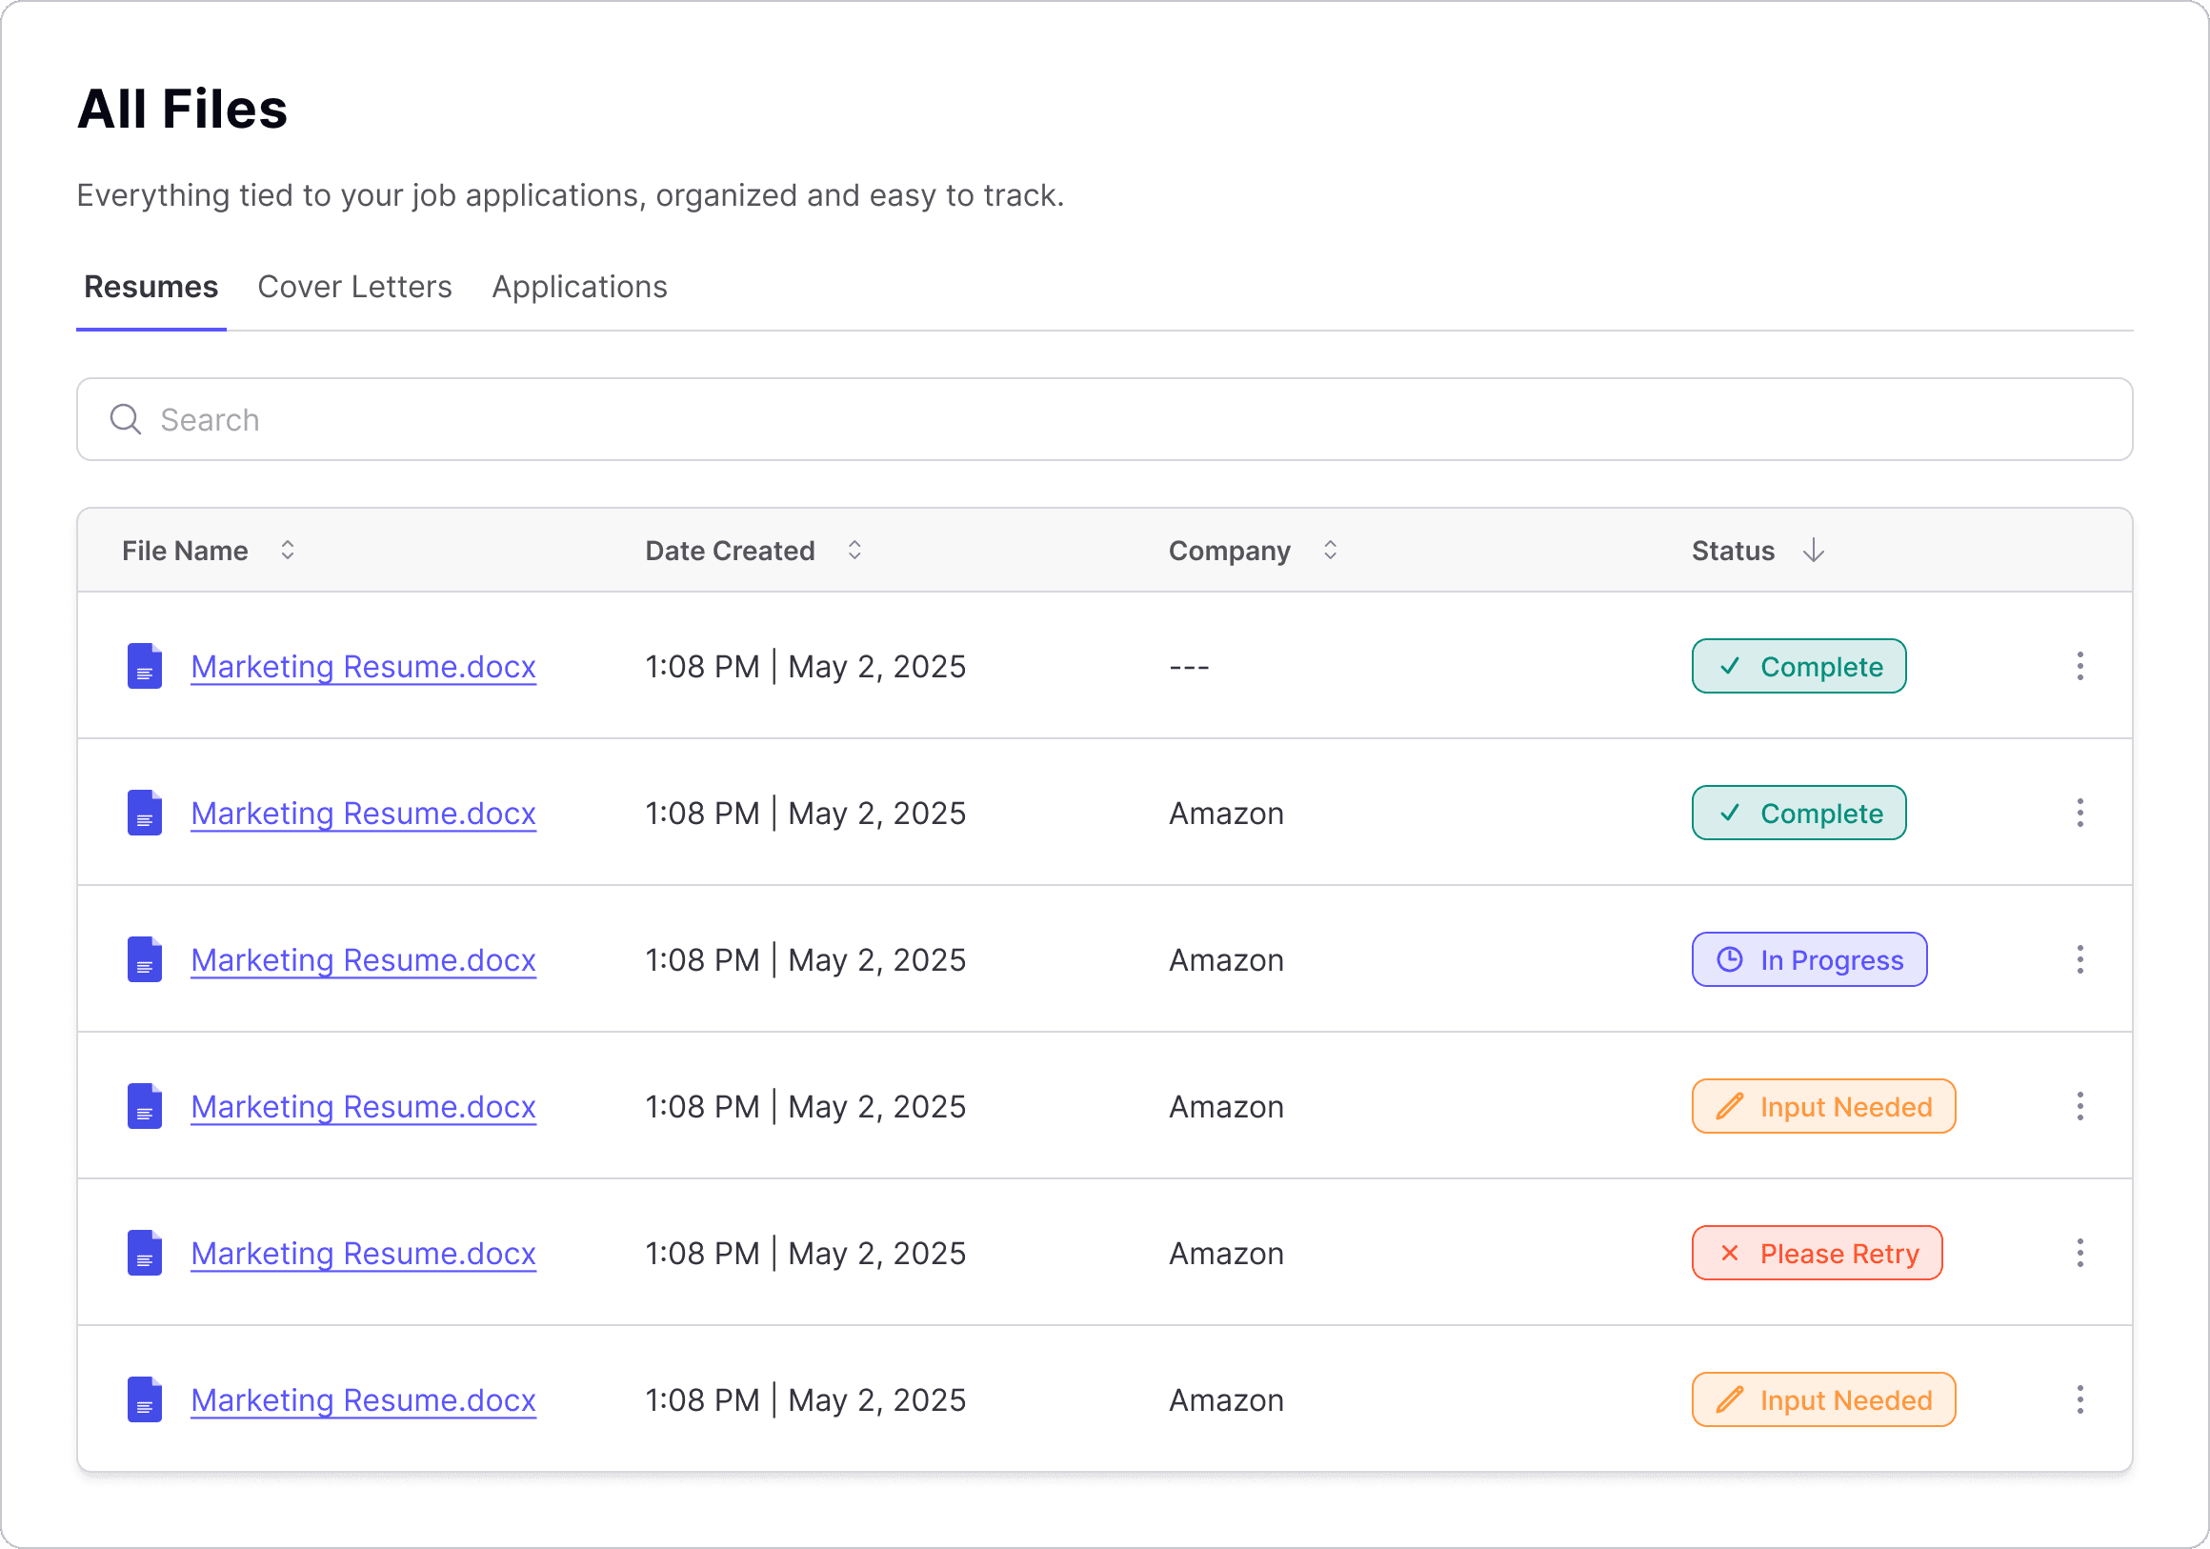This screenshot has height=1549, width=2210.
Task: Click the Input Needed badge on the last row
Action: point(1823,1399)
